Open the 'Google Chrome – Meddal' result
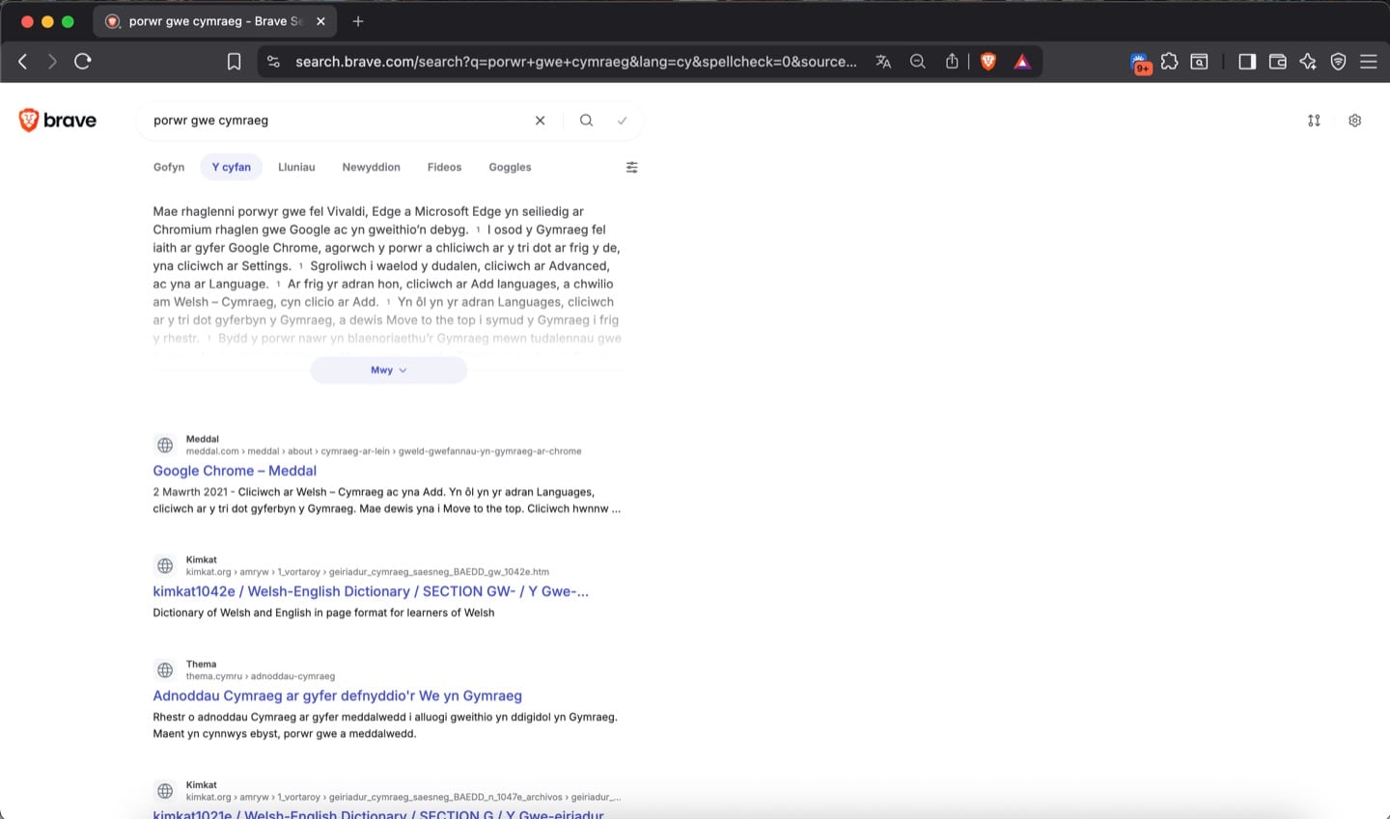 tap(235, 471)
